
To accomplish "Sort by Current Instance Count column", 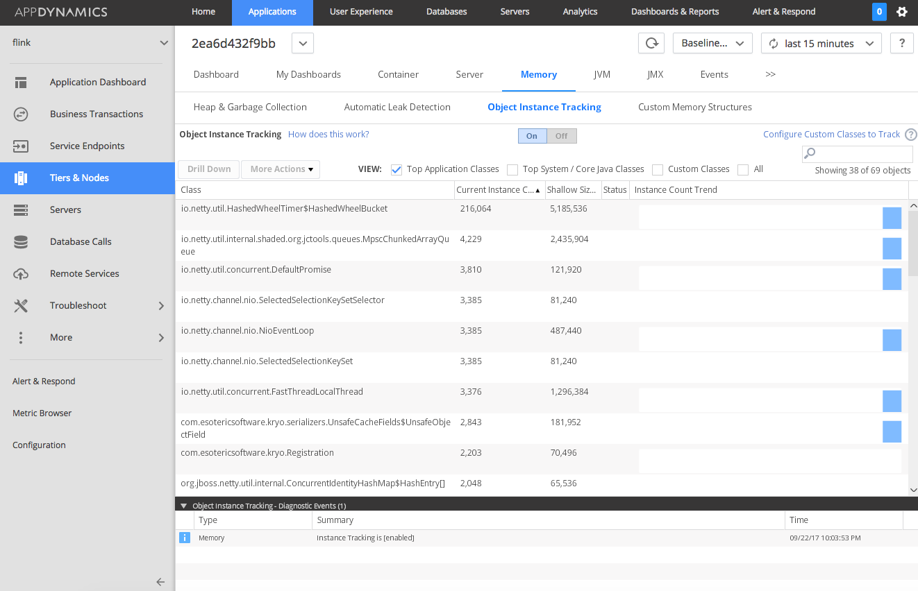I will pos(499,190).
